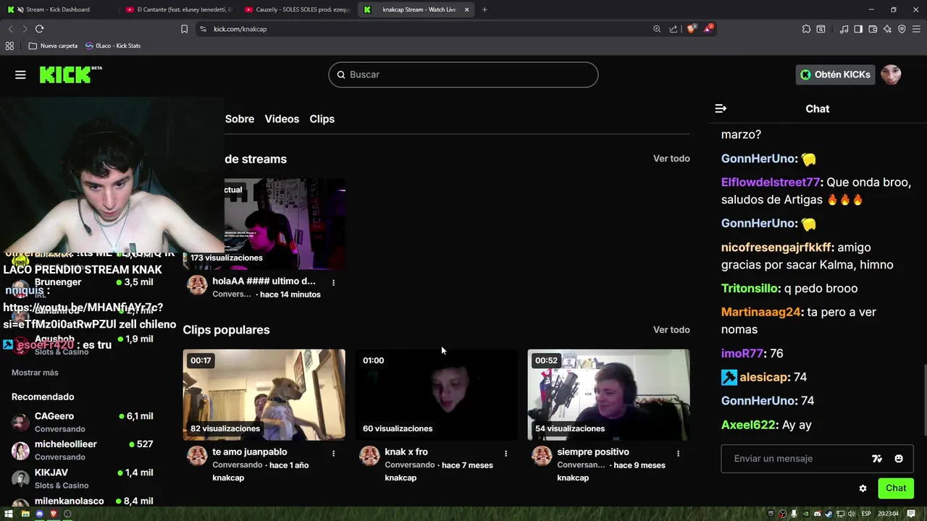Go back in browser history

(x=10, y=29)
